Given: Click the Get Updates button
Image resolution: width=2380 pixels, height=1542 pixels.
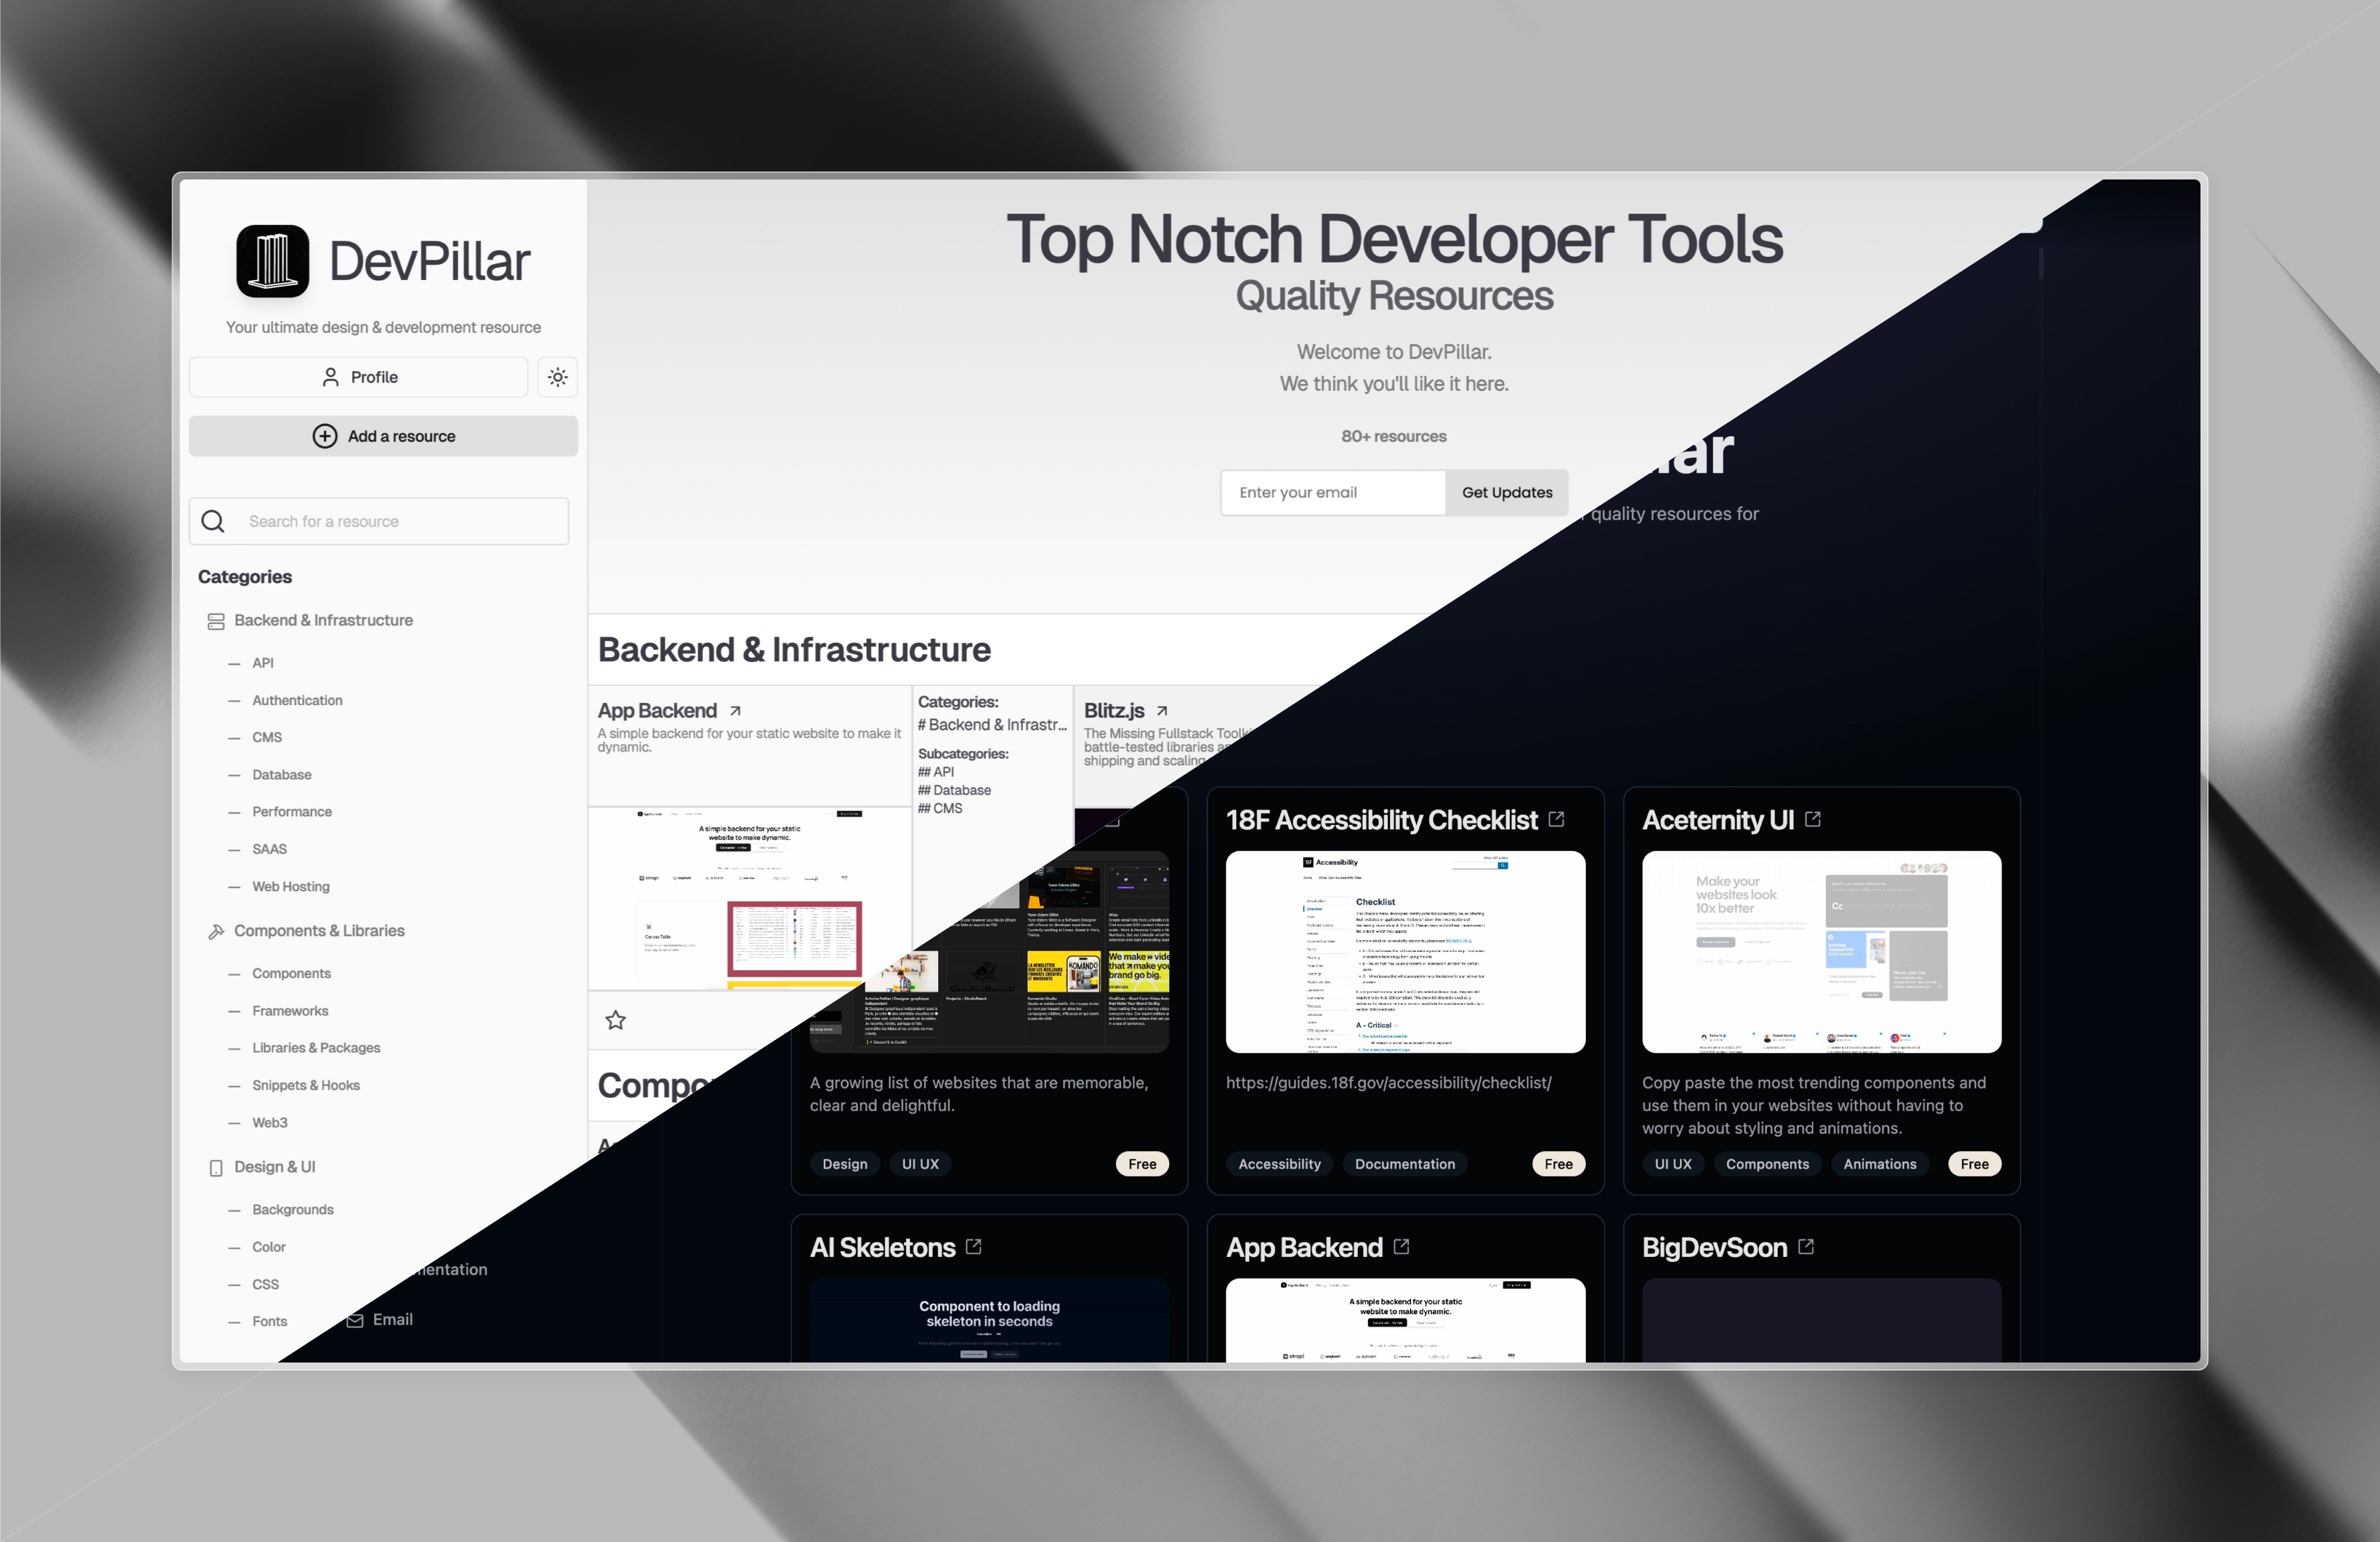Looking at the screenshot, I should (x=1506, y=492).
